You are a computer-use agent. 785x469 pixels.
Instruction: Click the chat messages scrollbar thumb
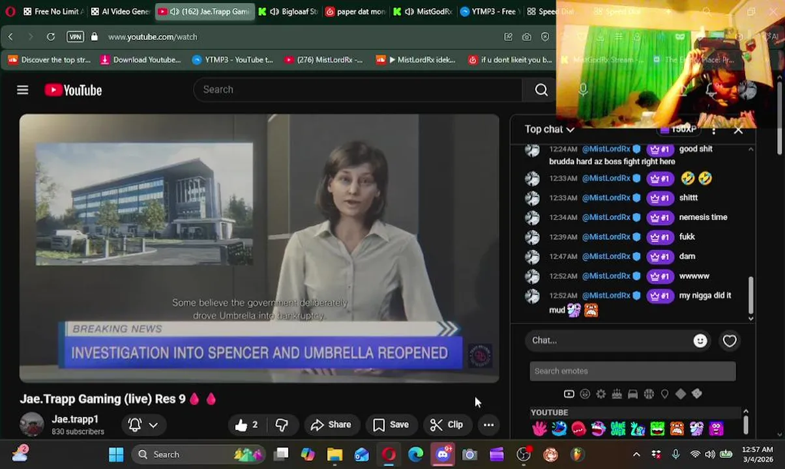point(750,294)
